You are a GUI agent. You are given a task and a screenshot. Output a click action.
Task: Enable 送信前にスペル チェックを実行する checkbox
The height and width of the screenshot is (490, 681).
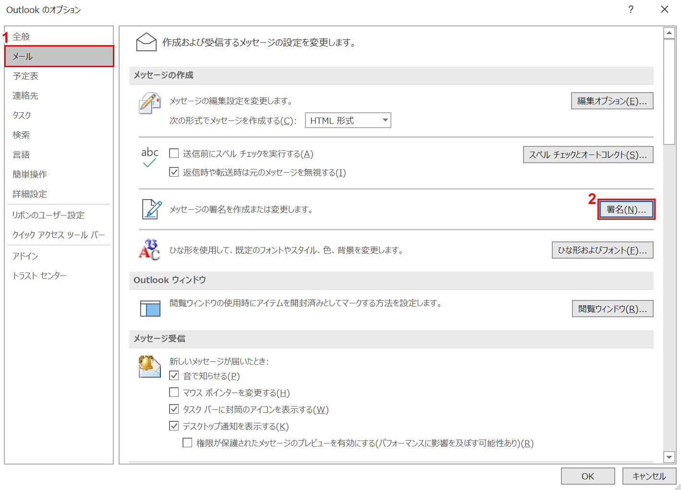tap(174, 154)
